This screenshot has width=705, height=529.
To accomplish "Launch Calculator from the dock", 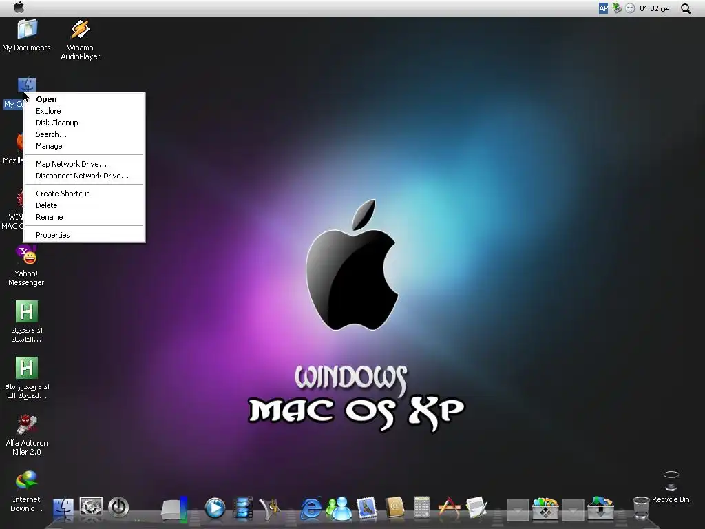I will (422, 508).
